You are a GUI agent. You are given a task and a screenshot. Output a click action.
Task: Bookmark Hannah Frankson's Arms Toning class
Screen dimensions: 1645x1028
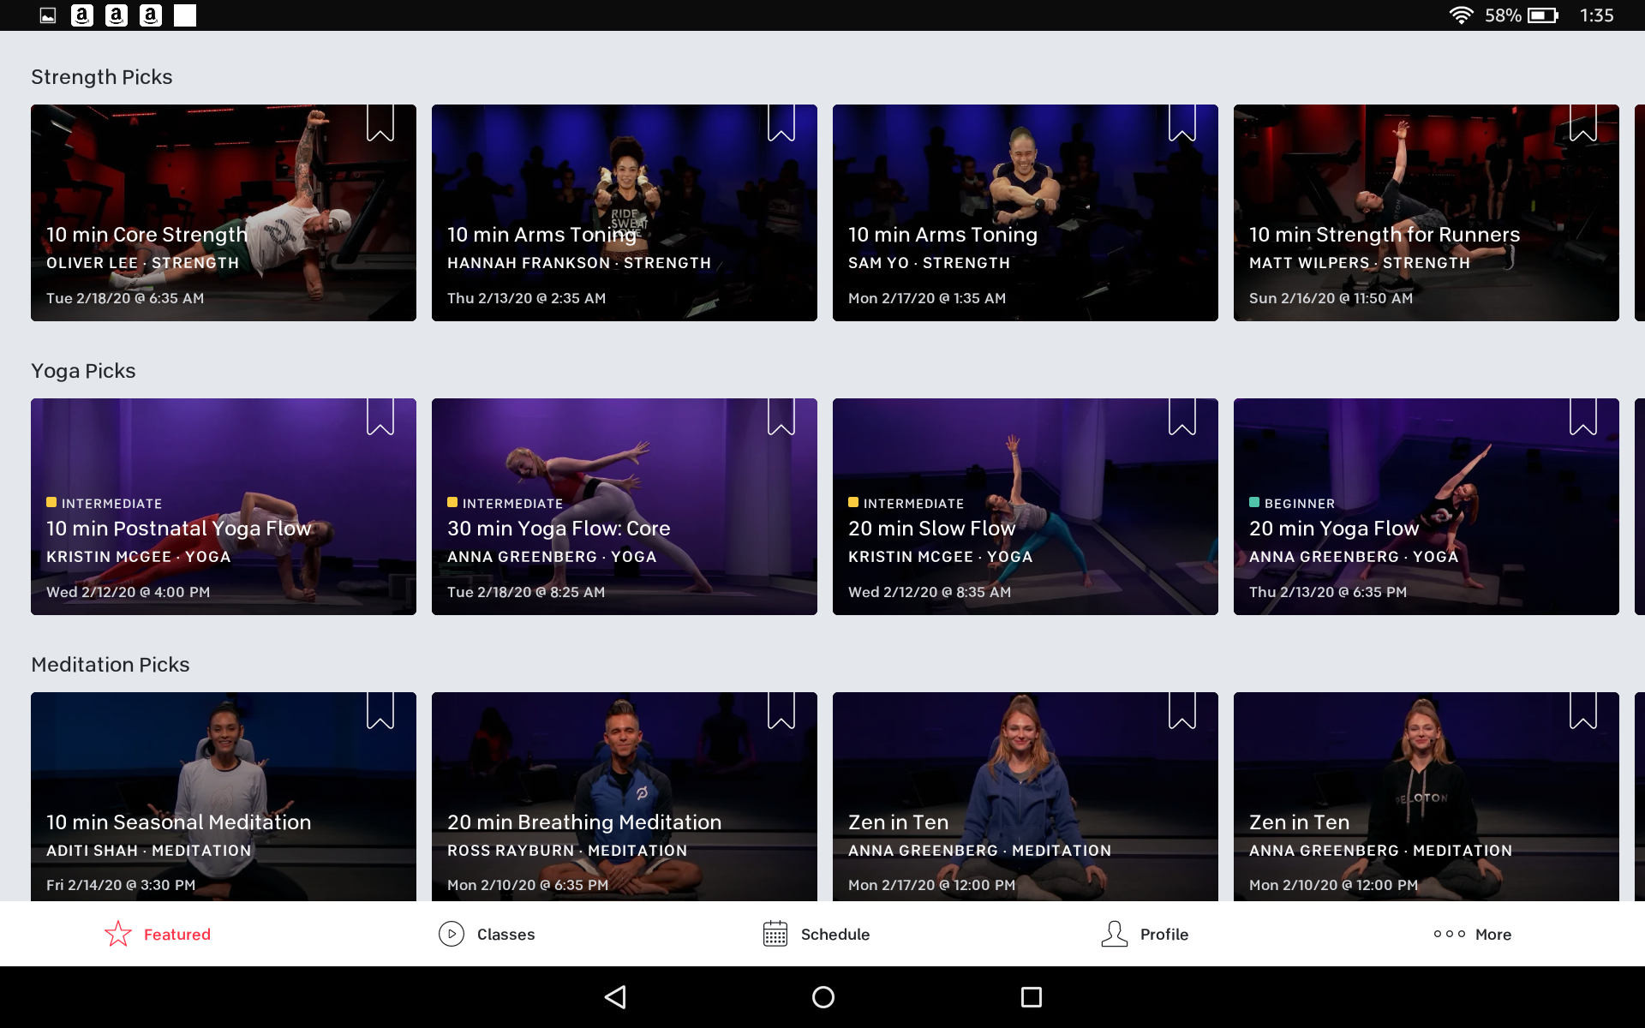[781, 123]
